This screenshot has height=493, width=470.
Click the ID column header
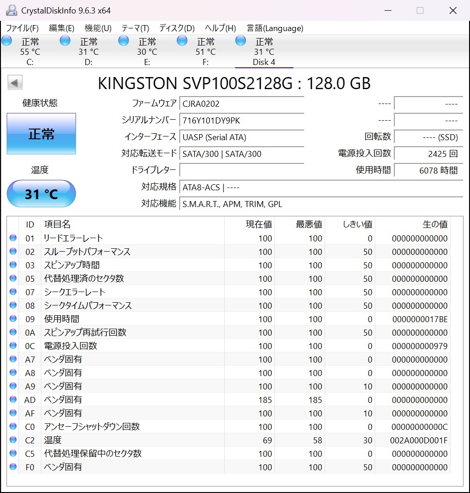point(30,225)
